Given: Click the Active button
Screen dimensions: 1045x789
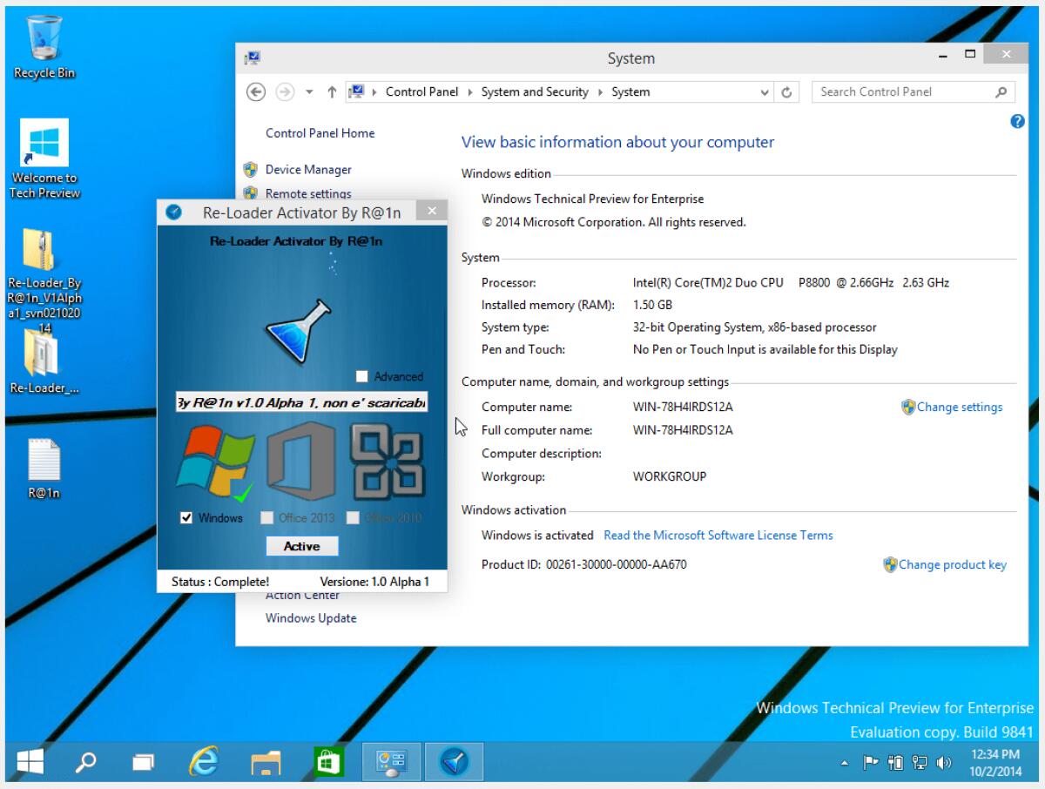Looking at the screenshot, I should (x=301, y=546).
